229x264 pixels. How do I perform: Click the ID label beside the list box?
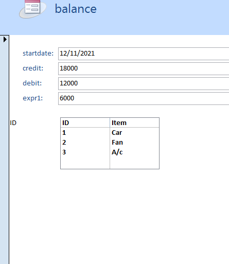[13, 123]
